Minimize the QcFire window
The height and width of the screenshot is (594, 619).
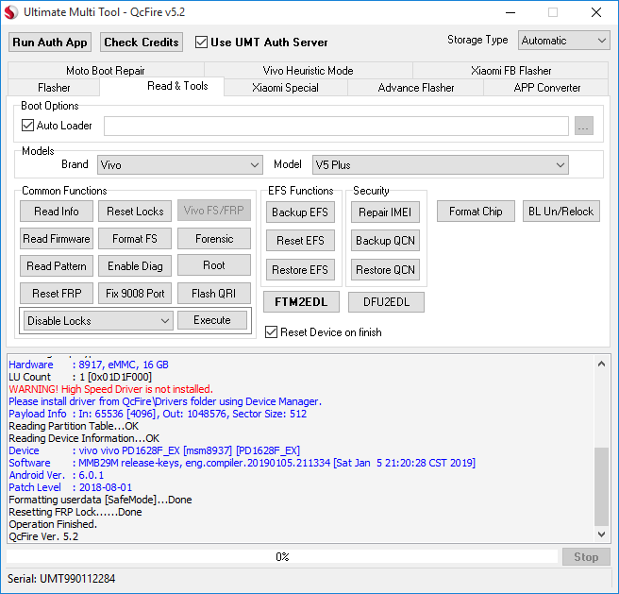(510, 12)
